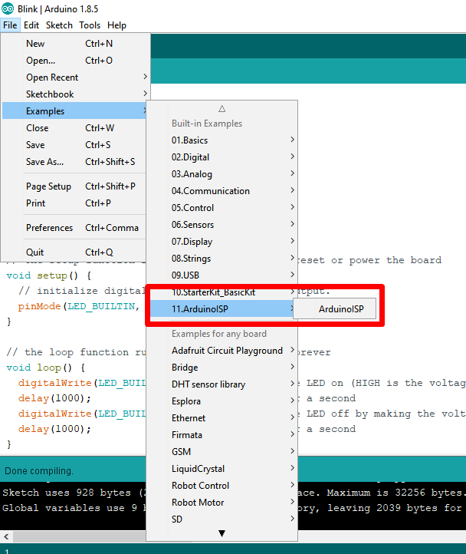Open the Tools menu
466x554 pixels.
click(x=90, y=25)
